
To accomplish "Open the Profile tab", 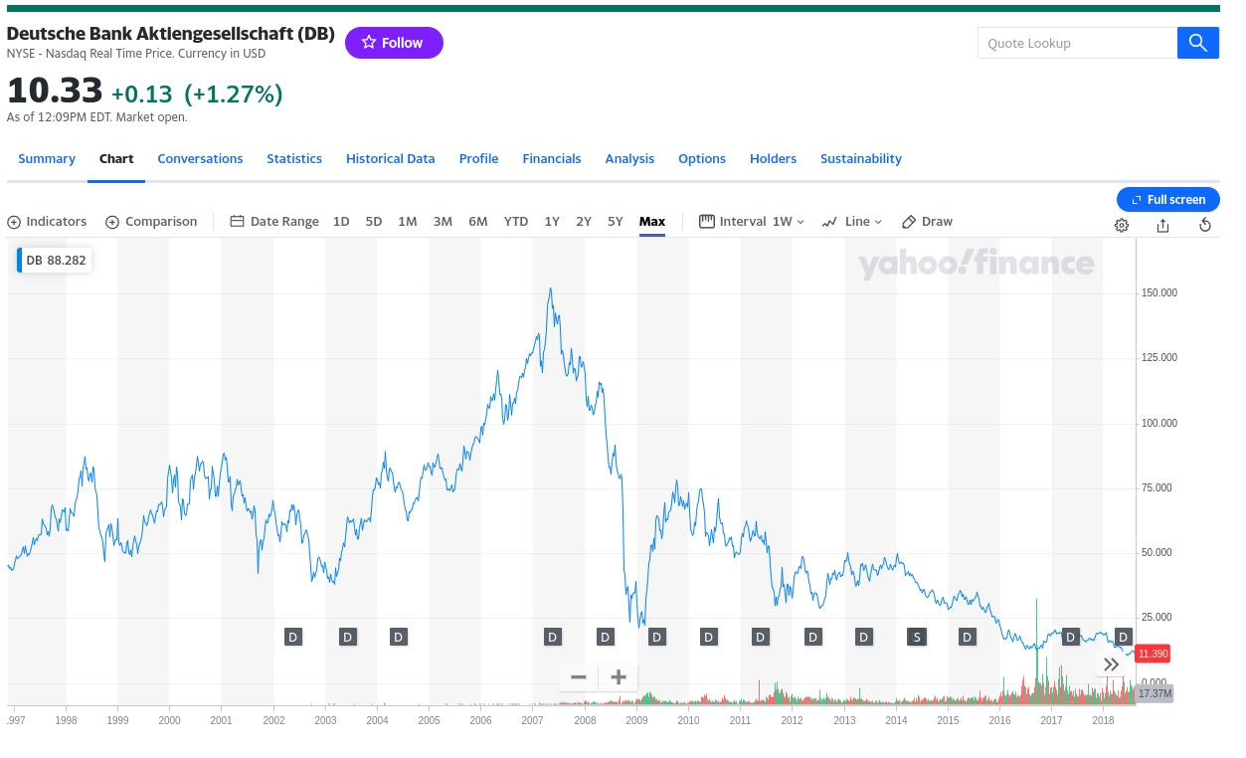I will click(478, 159).
